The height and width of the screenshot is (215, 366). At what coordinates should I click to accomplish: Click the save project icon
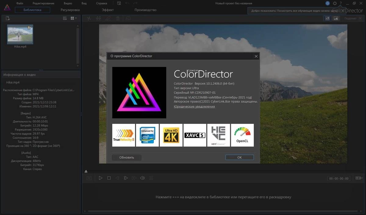point(119,3)
